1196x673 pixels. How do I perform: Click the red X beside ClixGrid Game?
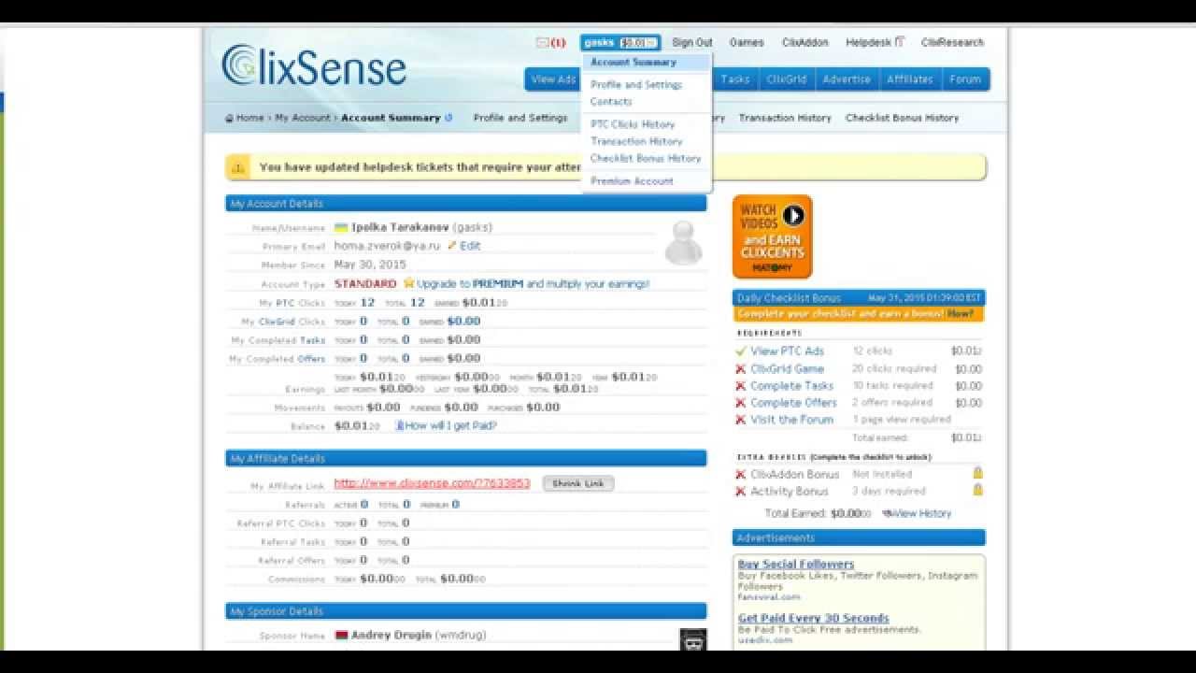pyautogui.click(x=740, y=369)
